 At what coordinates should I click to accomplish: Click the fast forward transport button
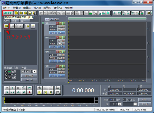pos(18,92)
